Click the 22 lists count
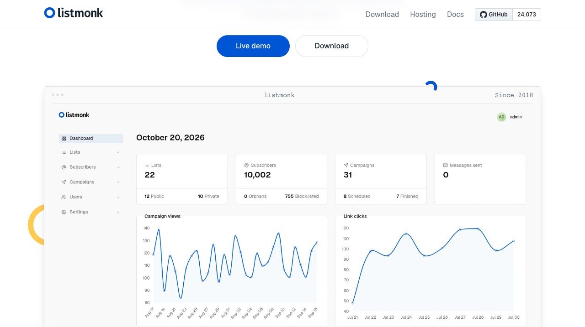 [x=149, y=175]
